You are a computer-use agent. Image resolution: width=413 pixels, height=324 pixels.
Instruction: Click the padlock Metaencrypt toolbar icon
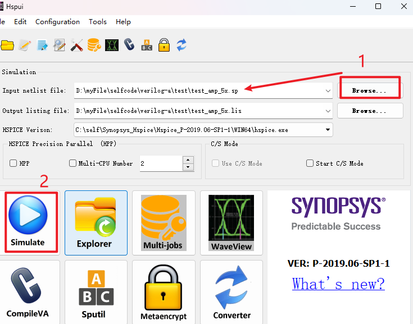pyautogui.click(x=164, y=45)
